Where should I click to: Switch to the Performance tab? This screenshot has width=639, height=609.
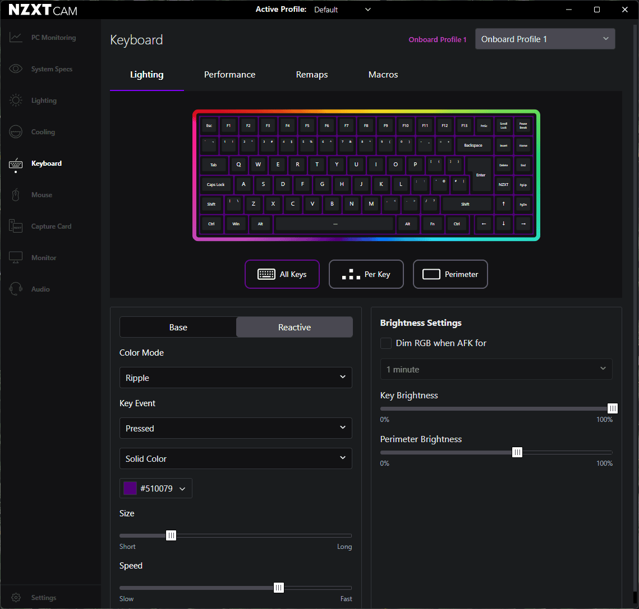tap(229, 75)
